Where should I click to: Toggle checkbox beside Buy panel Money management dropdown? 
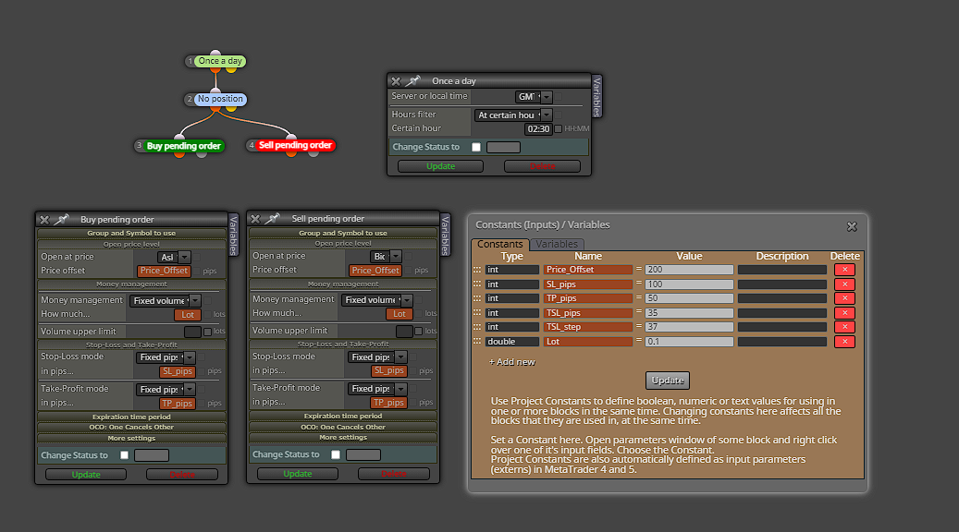coord(208,300)
